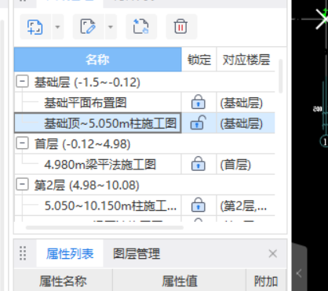Click the collapse side panel arrow
The image size is (328, 291).
(299, 274)
